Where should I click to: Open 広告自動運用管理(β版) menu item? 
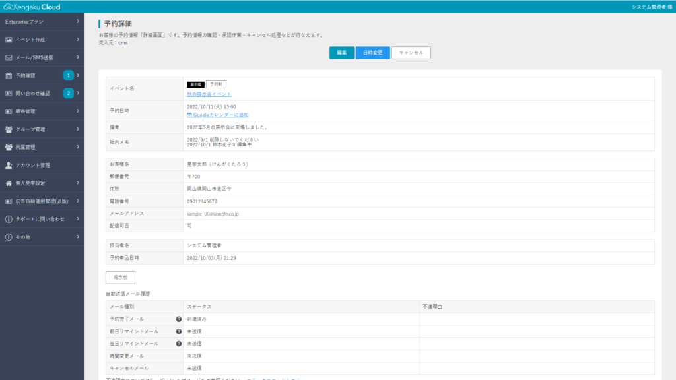pyautogui.click(x=42, y=201)
